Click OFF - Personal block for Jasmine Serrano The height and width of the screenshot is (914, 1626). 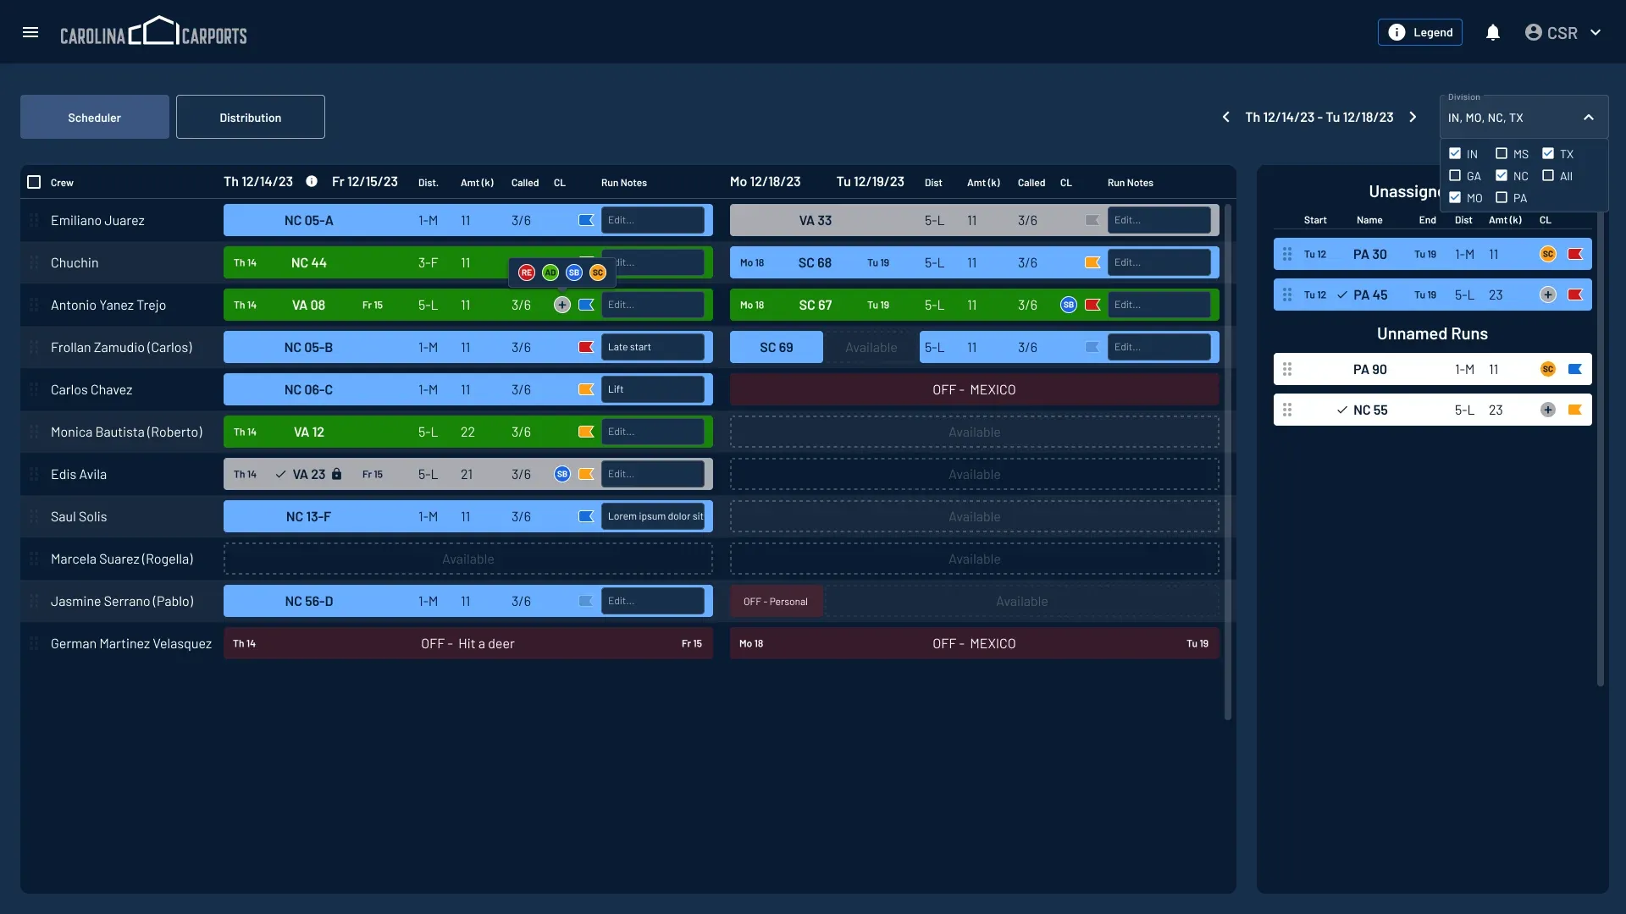coord(776,601)
